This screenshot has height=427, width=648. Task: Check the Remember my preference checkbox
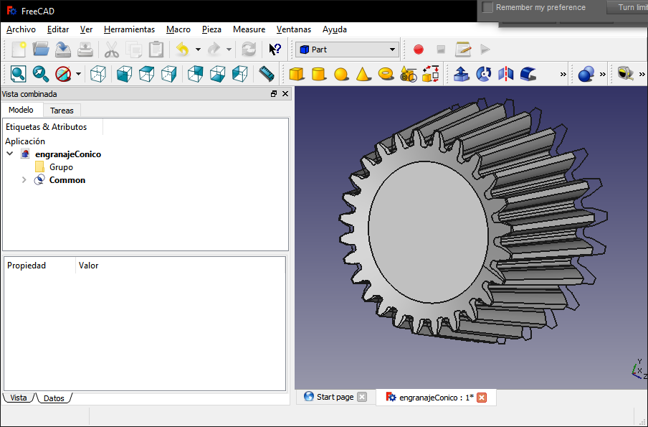(488, 7)
